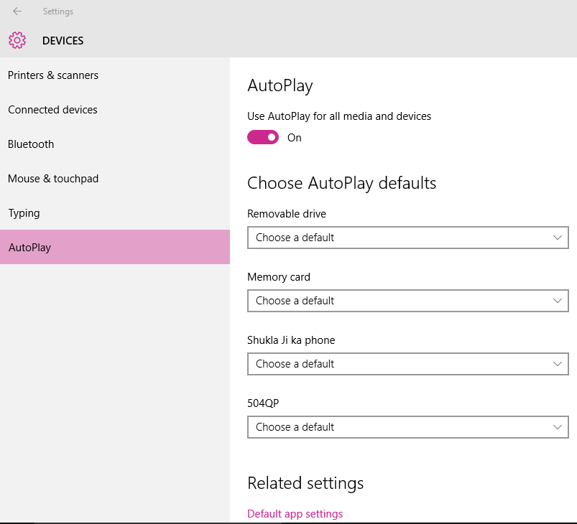This screenshot has width=577, height=524.
Task: Open the Shukla Ji ka phone dropdown
Action: [407, 364]
